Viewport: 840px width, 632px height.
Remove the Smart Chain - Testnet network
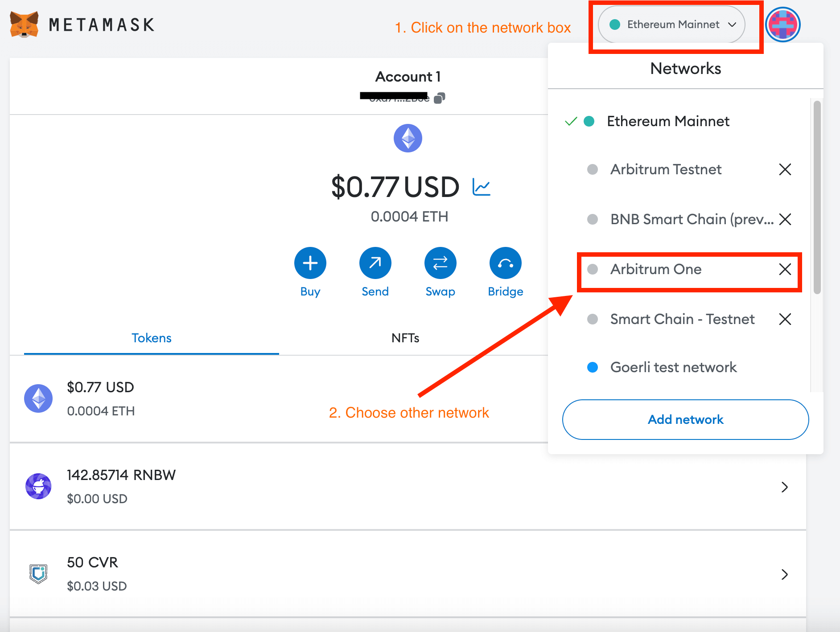pos(785,319)
